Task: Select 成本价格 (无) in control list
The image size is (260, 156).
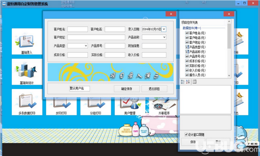Action: tap(195, 61)
